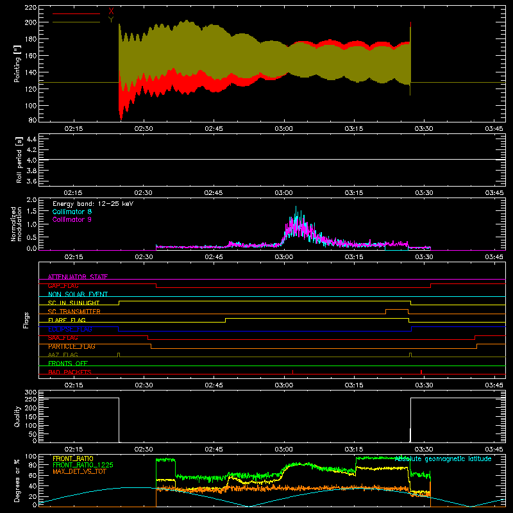Click 02:45 time label under the modulation plot

(214, 257)
